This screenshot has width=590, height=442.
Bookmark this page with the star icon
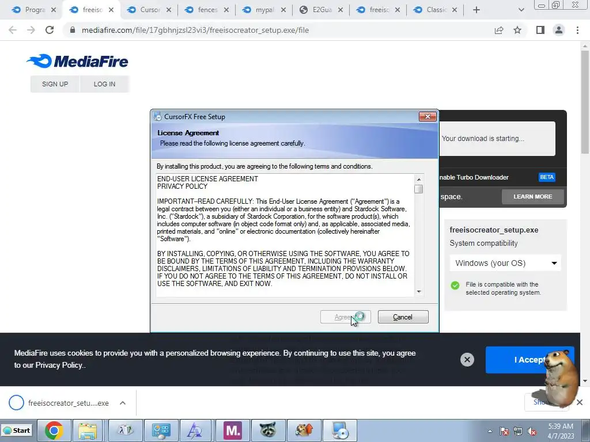518,30
